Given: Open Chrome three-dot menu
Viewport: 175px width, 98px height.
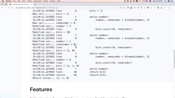Looking at the screenshot, I should point(173,8).
